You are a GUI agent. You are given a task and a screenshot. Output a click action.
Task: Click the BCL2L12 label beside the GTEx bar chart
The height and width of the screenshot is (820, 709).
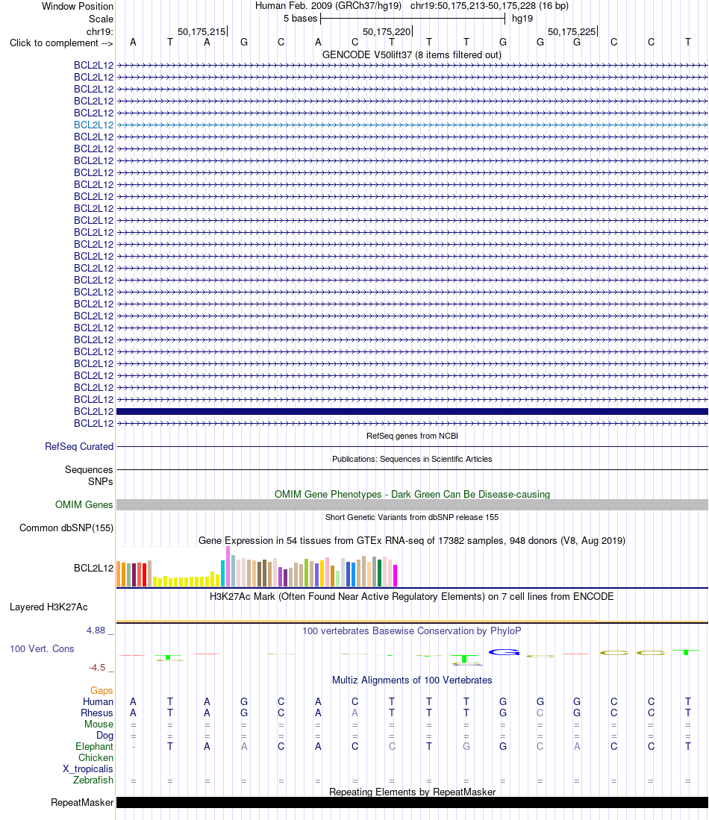pyautogui.click(x=93, y=568)
